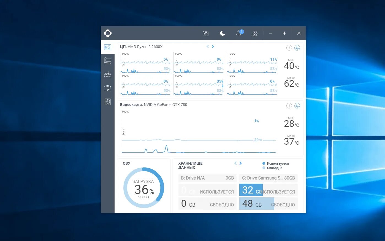
Task: Open the PC build monitor sidebar icon
Action: (108, 61)
